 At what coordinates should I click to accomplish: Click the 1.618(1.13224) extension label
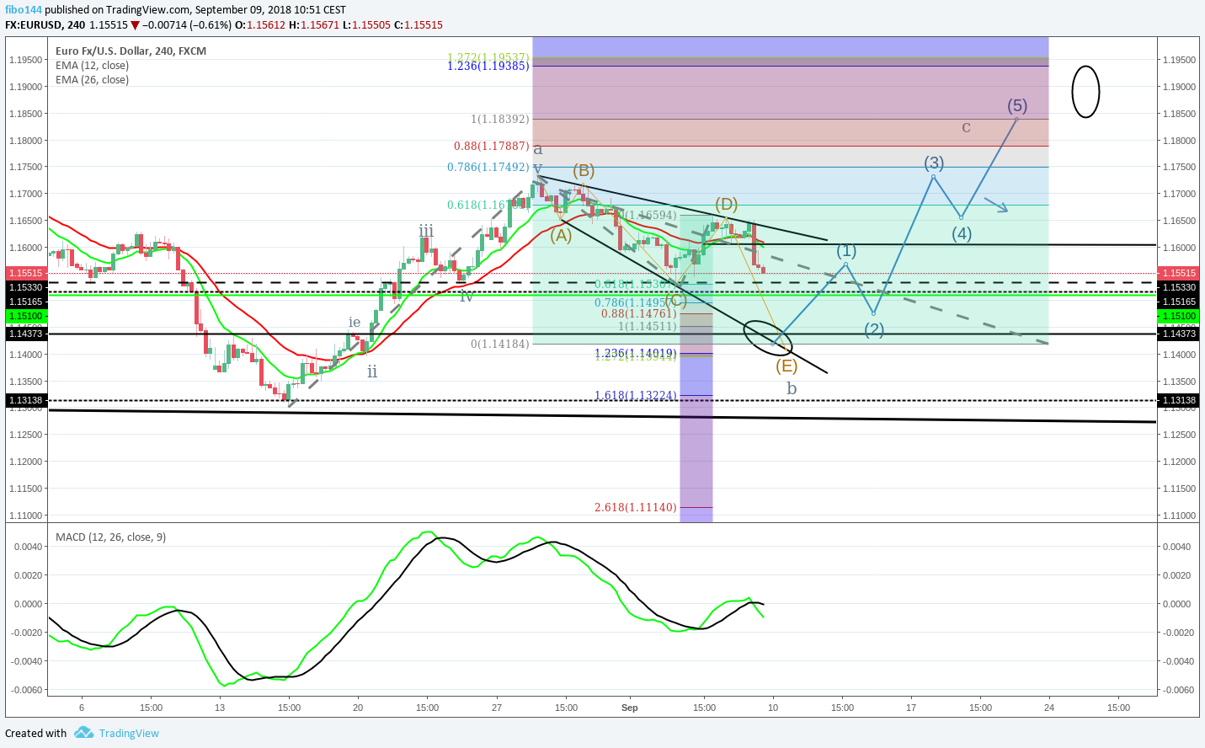point(635,395)
